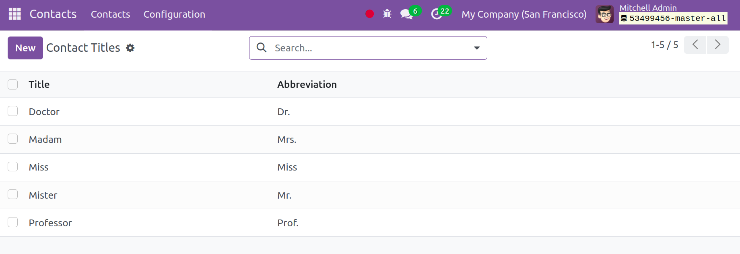The height and width of the screenshot is (254, 740).
Task: Open the apps grid menu icon
Action: coord(15,14)
